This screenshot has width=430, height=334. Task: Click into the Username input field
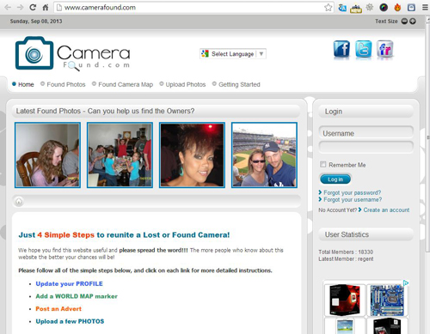[x=366, y=133]
